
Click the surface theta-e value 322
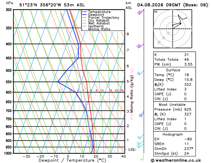coord(188,85)
